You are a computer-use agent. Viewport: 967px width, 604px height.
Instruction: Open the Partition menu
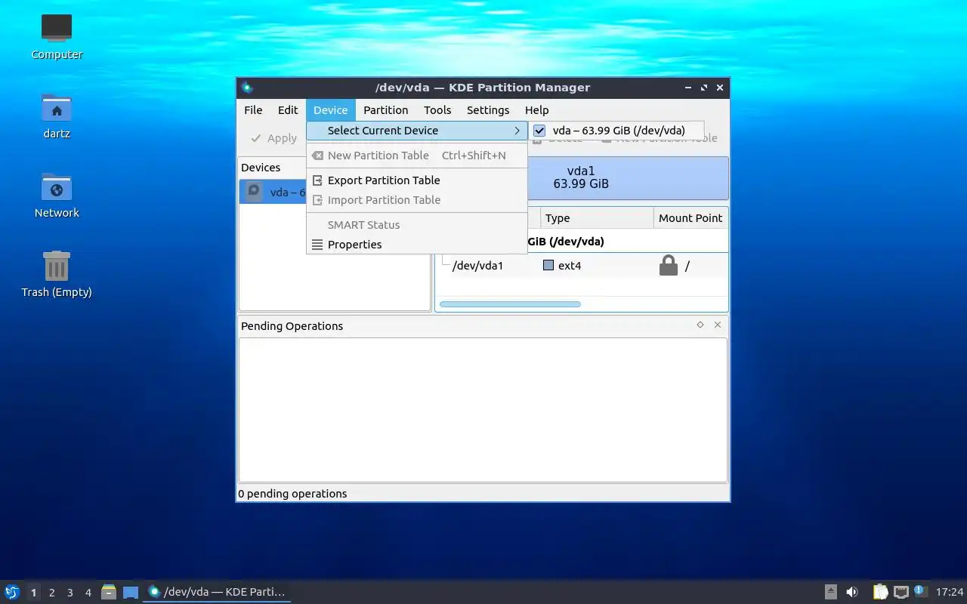tap(385, 110)
